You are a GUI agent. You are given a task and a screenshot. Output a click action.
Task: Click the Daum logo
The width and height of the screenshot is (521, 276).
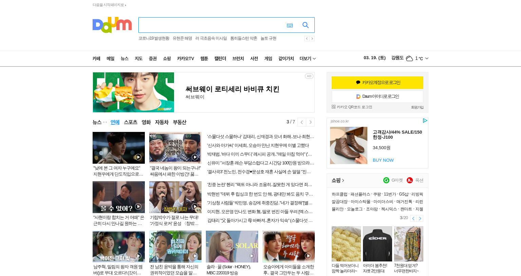(112, 25)
